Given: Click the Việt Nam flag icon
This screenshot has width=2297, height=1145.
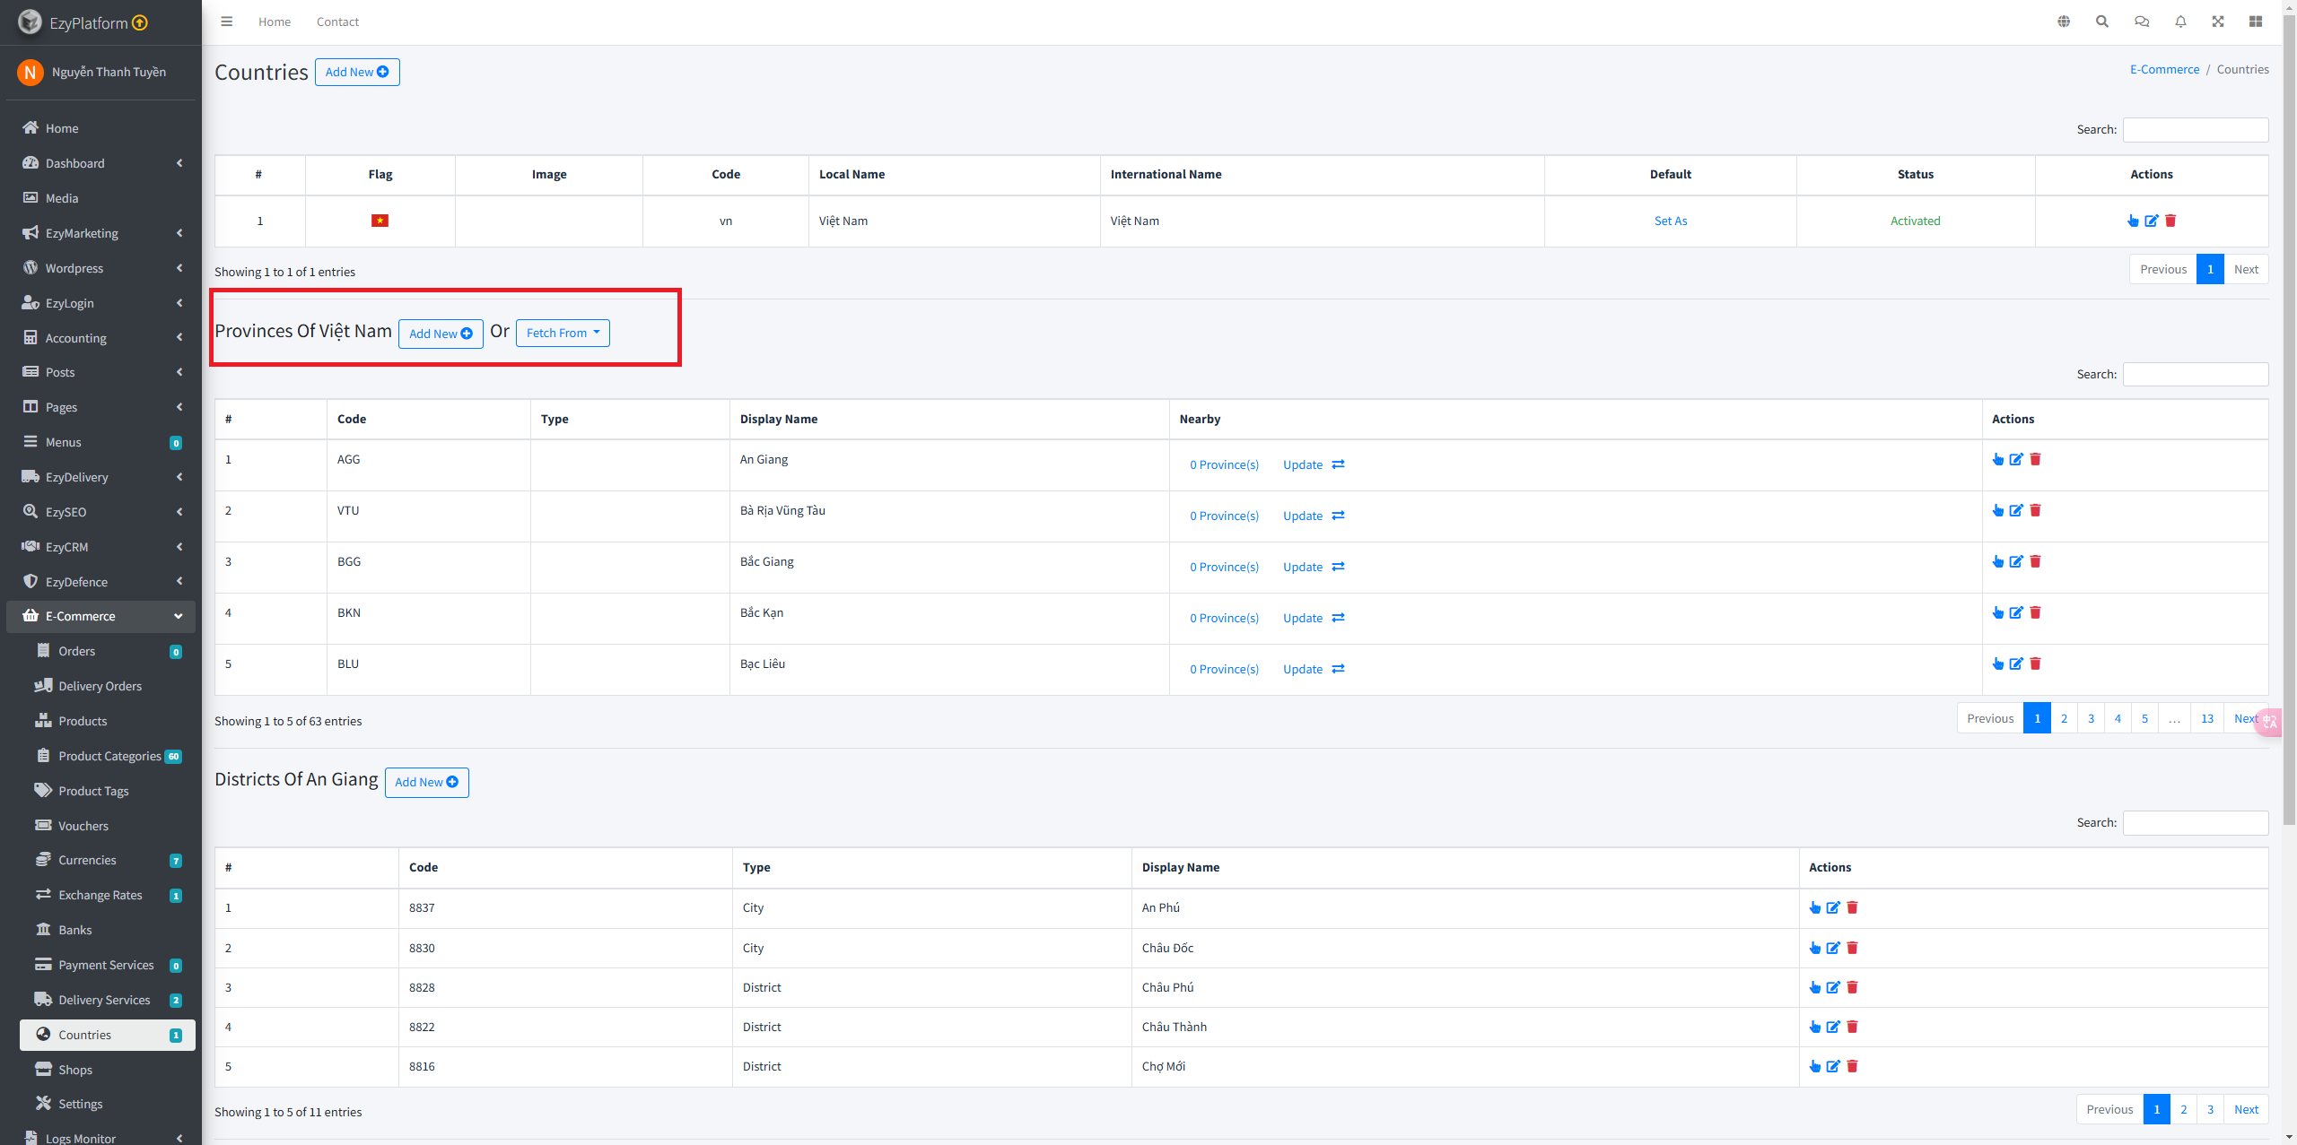Looking at the screenshot, I should tap(380, 221).
